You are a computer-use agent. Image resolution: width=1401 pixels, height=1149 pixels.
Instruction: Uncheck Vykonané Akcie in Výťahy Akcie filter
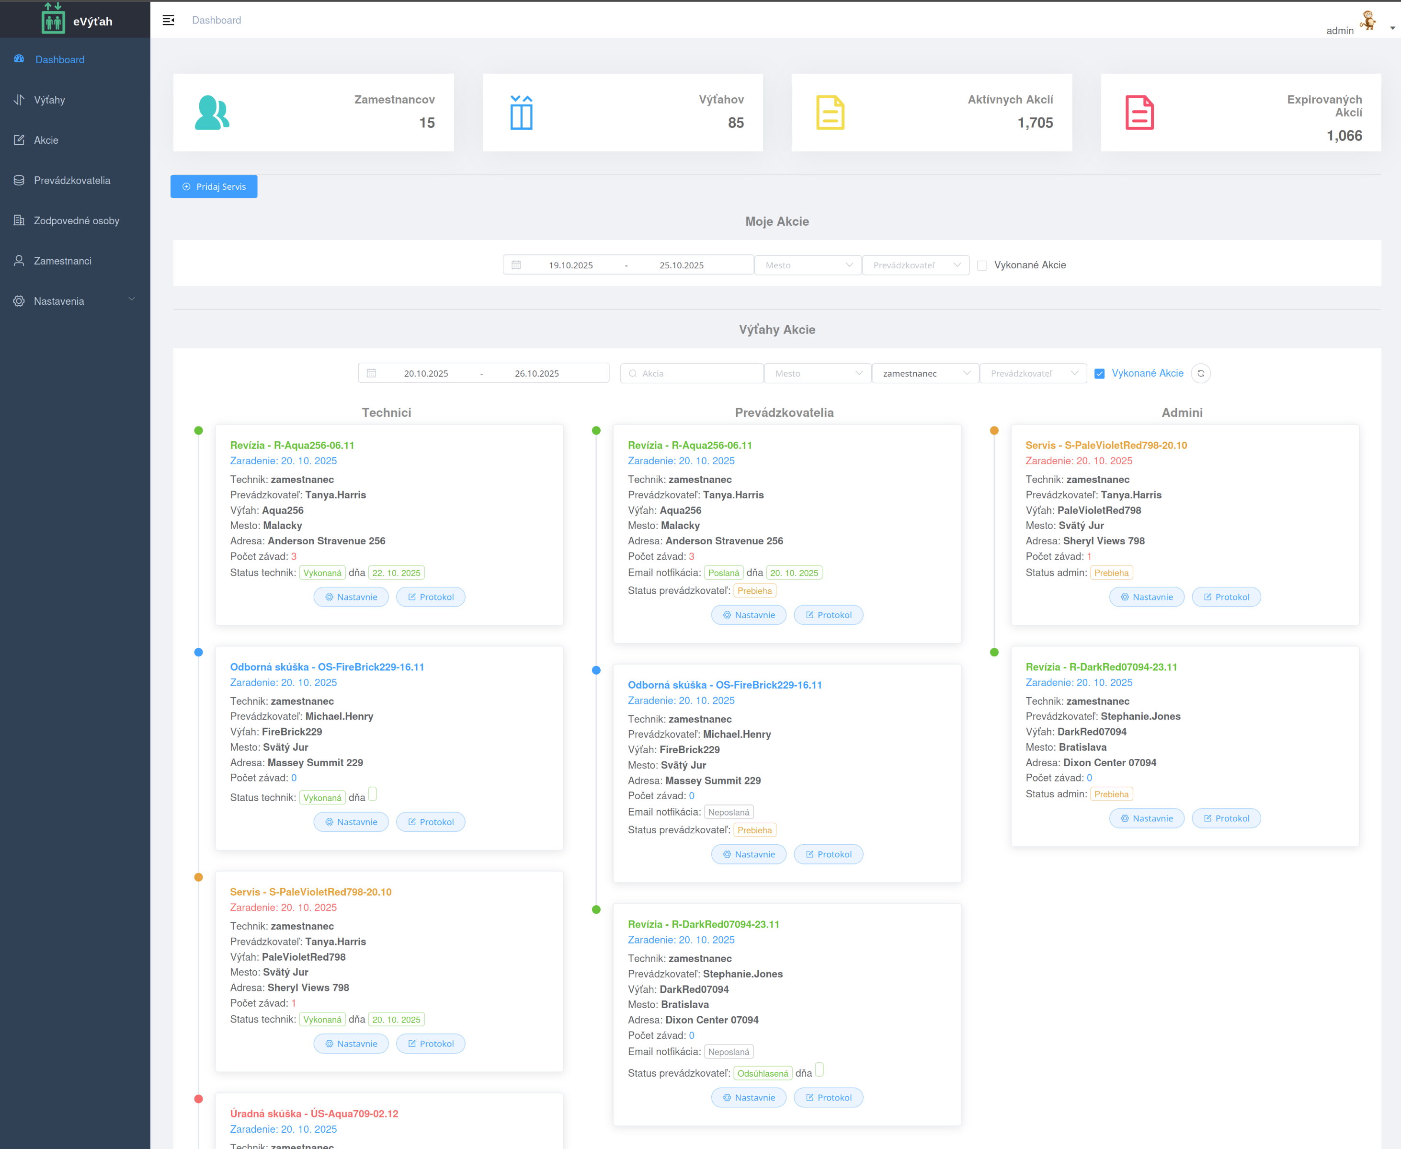[1099, 373]
